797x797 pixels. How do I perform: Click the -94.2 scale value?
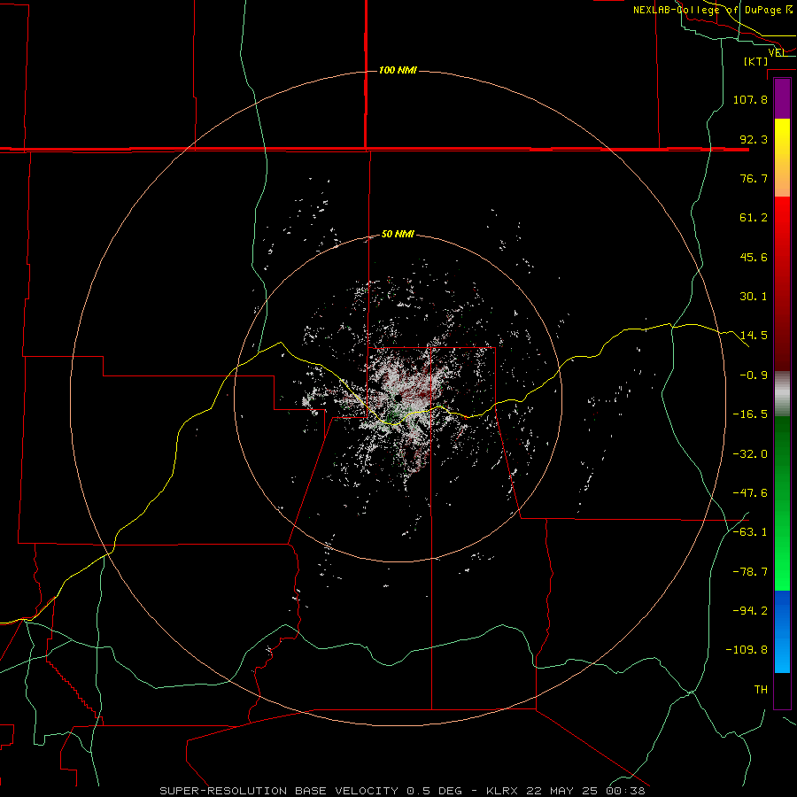(x=750, y=610)
